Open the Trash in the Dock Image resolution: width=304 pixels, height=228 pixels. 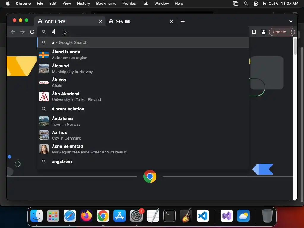(x=267, y=216)
